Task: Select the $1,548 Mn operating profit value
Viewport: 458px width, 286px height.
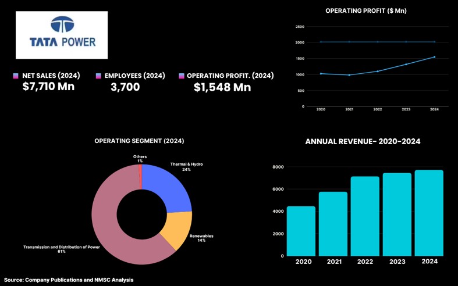Action: coord(222,88)
